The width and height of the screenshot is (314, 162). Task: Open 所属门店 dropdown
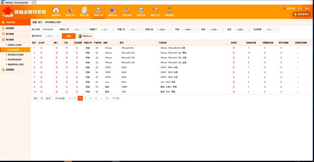135,30
